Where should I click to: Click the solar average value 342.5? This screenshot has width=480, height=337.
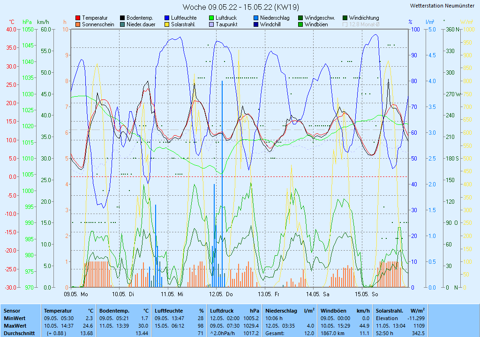tap(419, 333)
